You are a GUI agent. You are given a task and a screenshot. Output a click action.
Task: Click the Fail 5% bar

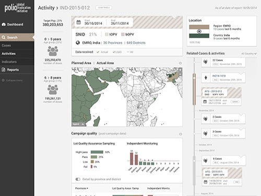click(x=91, y=167)
